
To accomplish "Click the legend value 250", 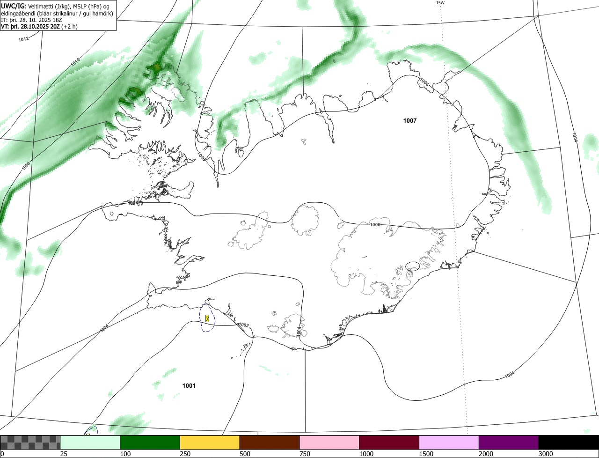I will coord(185,454).
